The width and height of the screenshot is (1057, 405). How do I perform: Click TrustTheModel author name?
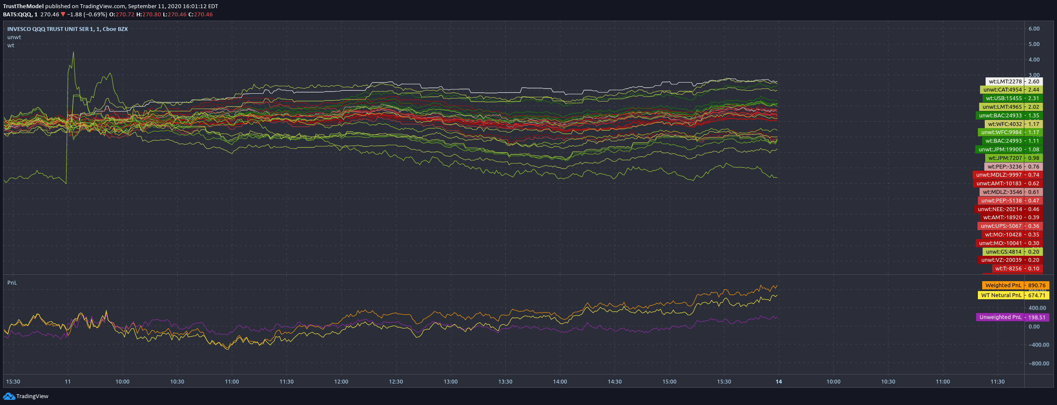(x=23, y=6)
